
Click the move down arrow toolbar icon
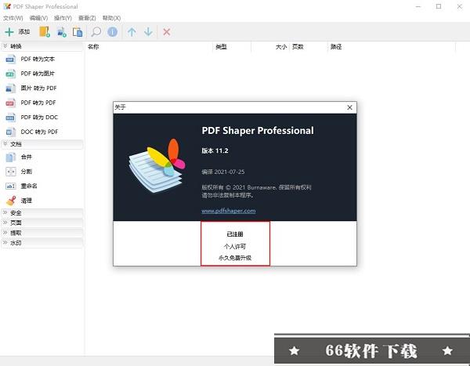(x=148, y=32)
